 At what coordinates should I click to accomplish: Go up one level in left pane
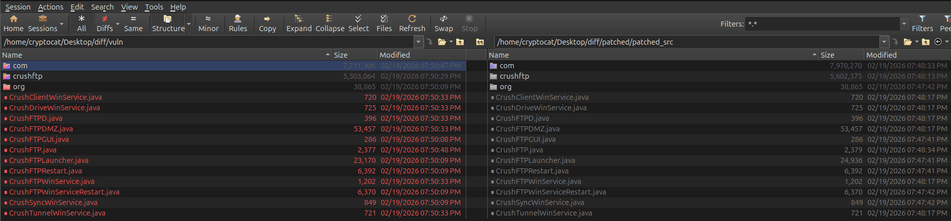point(460,42)
